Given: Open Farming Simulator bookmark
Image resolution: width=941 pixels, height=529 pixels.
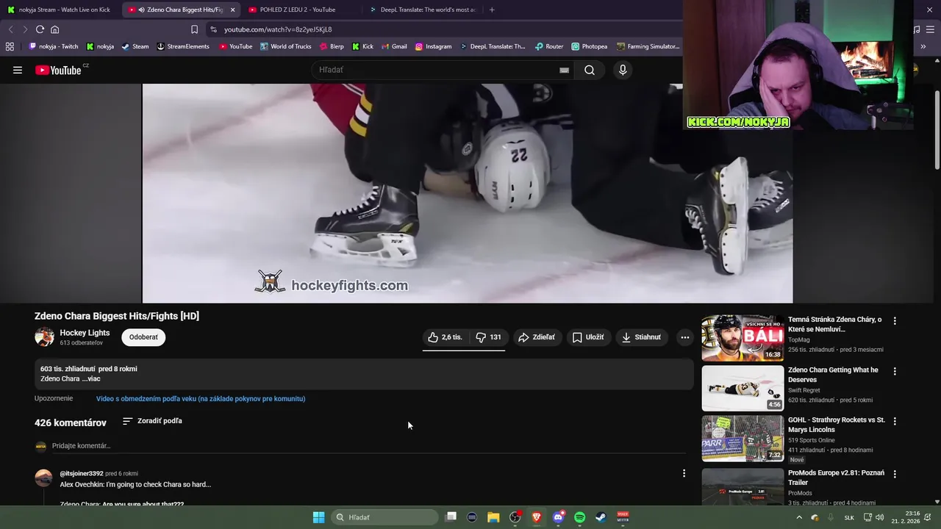Looking at the screenshot, I should 648,46.
